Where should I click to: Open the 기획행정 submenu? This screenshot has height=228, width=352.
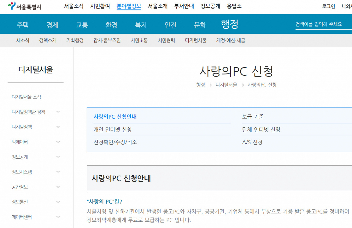coord(75,41)
